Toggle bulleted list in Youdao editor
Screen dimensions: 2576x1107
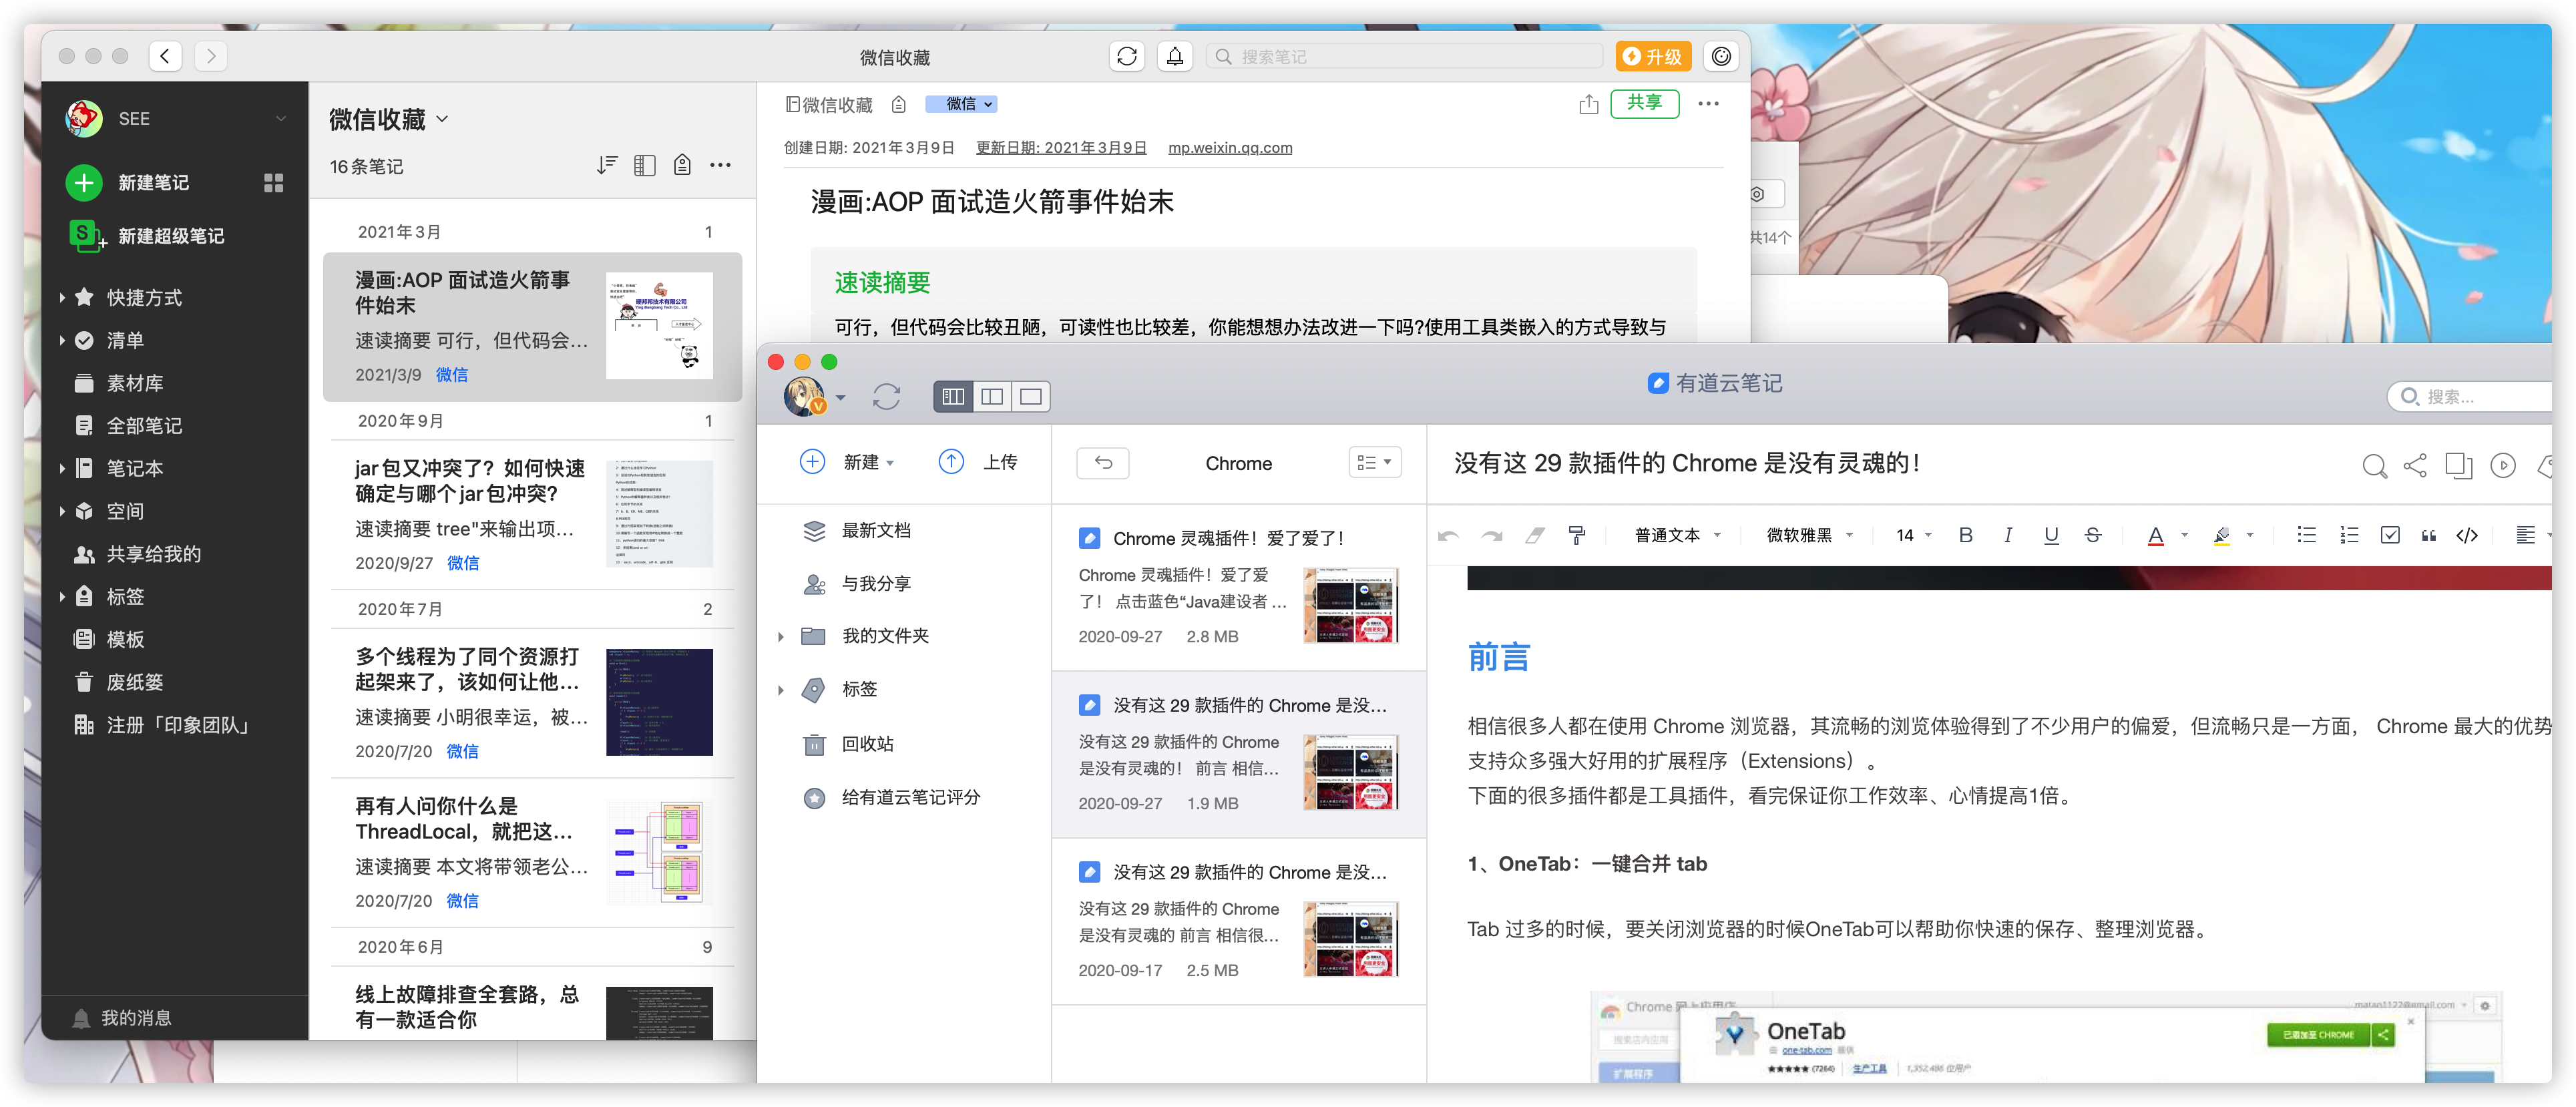click(x=2306, y=535)
